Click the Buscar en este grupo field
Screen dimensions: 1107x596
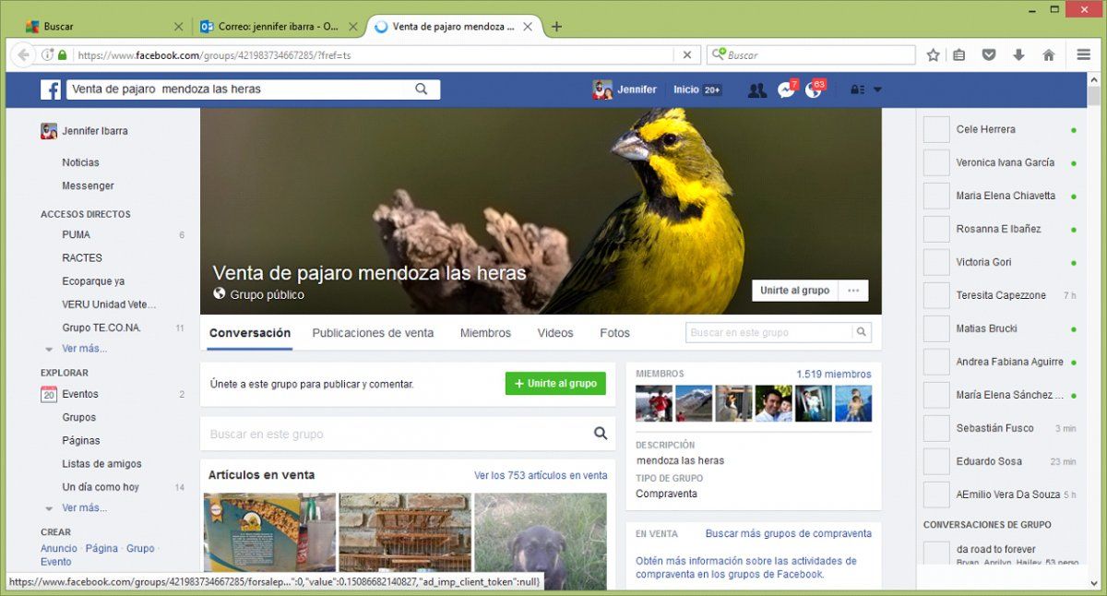[397, 434]
